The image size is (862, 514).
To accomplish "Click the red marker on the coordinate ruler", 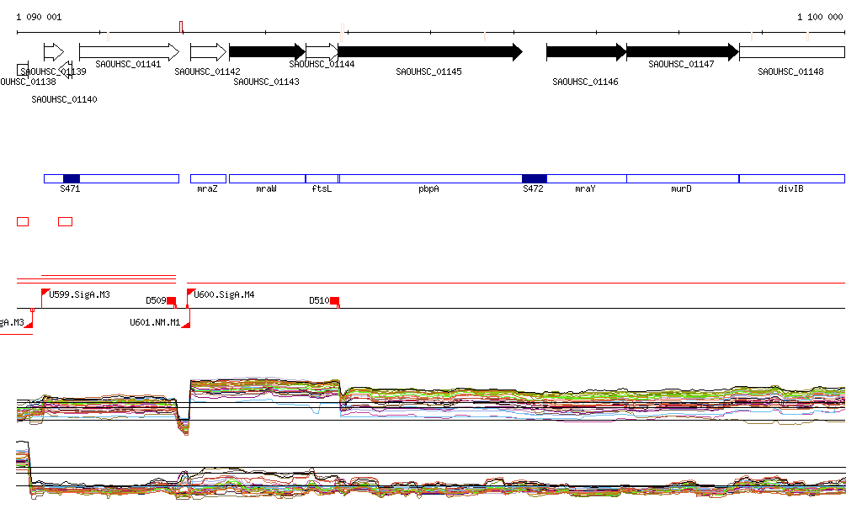I will click(181, 28).
